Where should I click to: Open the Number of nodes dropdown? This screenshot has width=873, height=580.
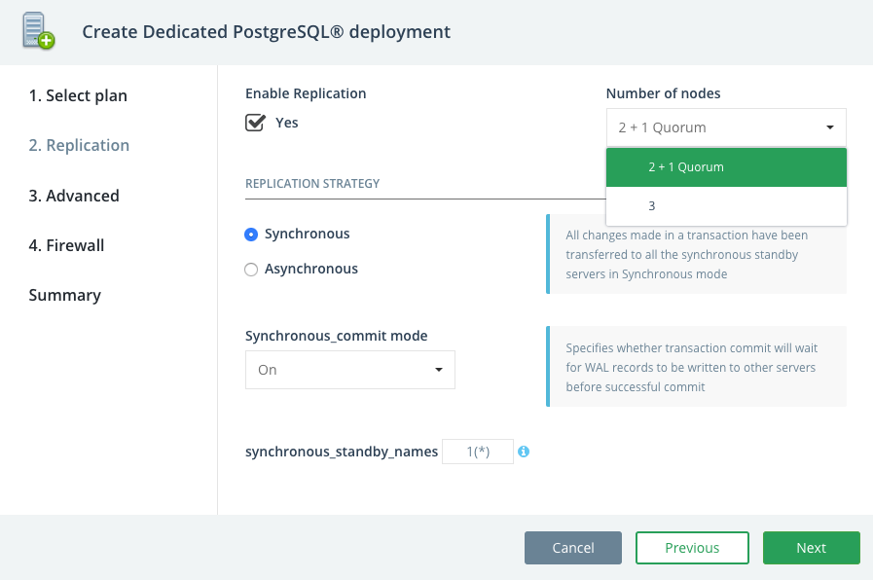(x=726, y=127)
